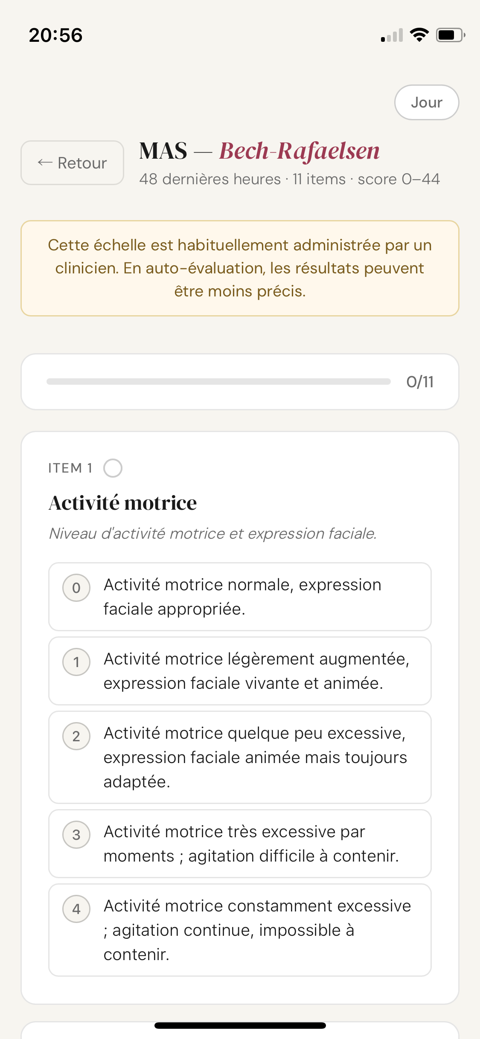Tap the battery status icon

450,35
